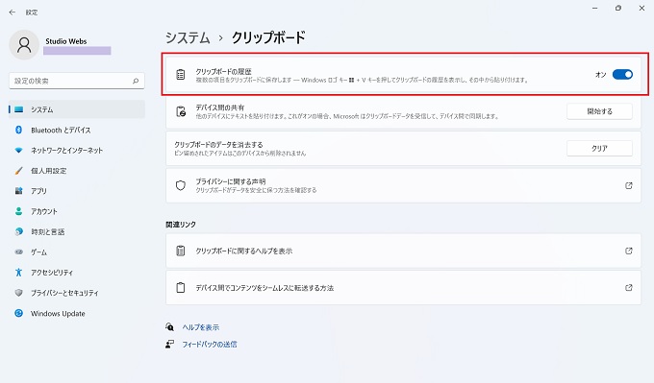Click the プライバシーとセキュリティ shield icon in sidebar
The height and width of the screenshot is (383, 654).
point(19,293)
